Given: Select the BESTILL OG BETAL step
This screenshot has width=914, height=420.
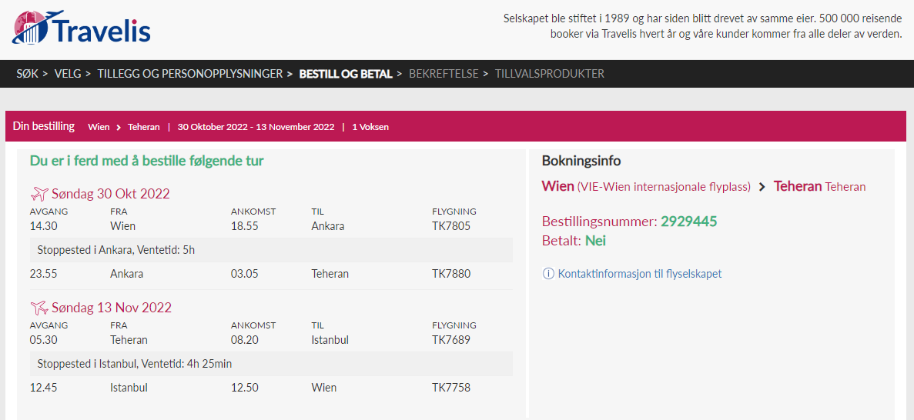Looking at the screenshot, I should pos(346,74).
